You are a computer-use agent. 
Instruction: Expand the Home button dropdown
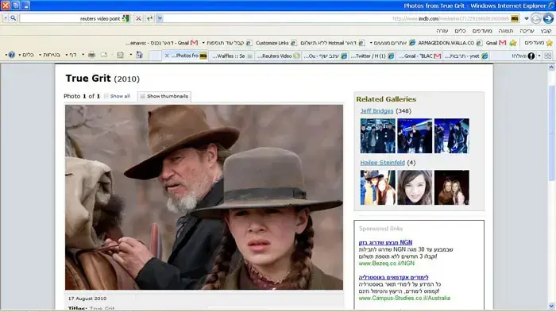click(131, 55)
